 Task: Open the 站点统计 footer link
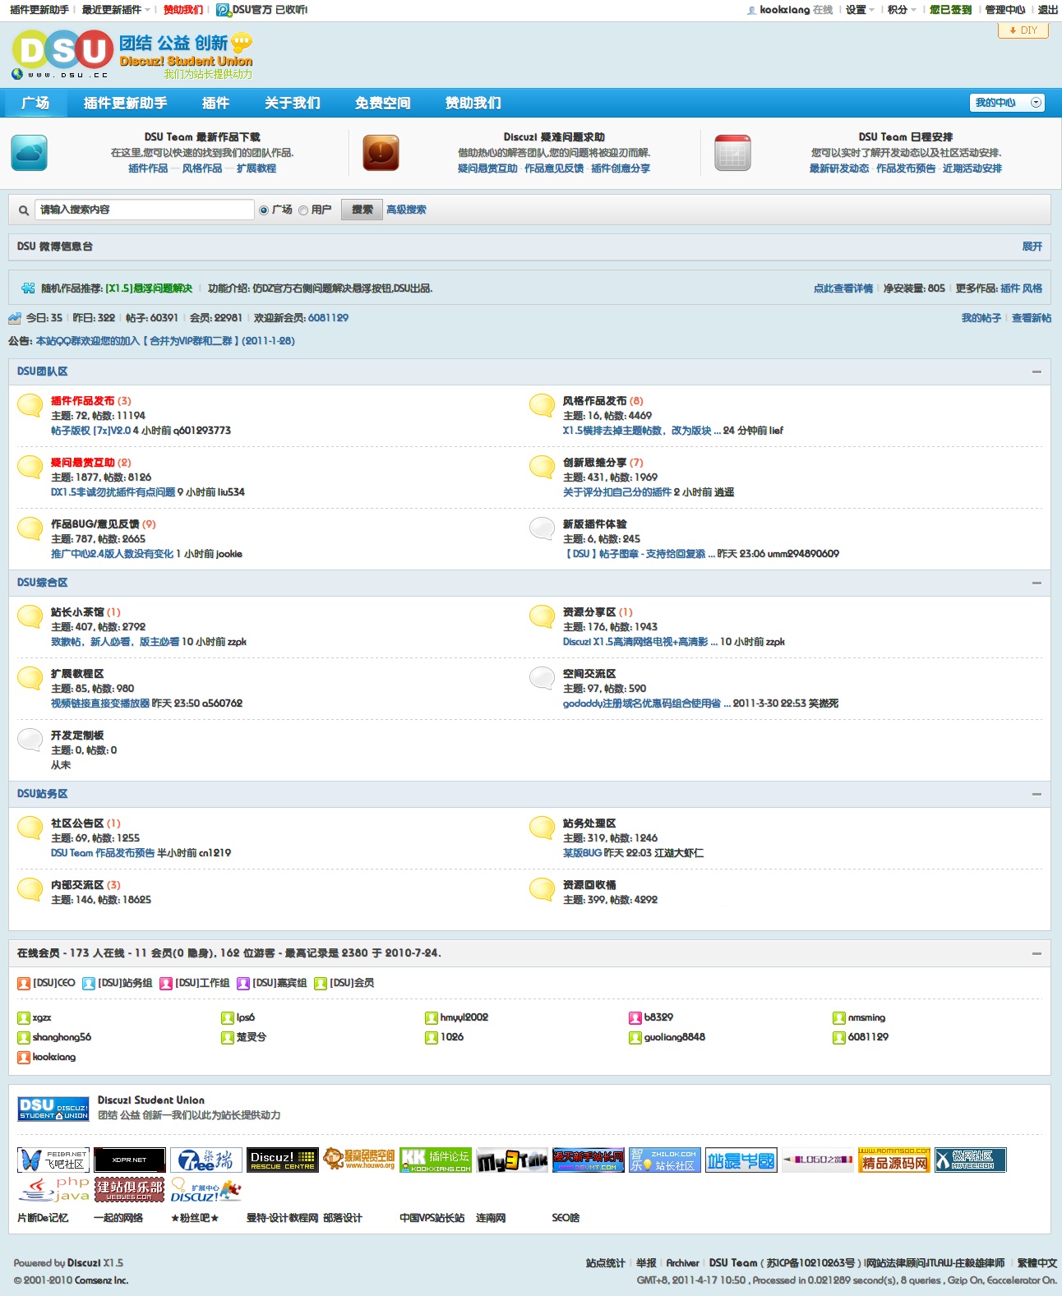606,1263
